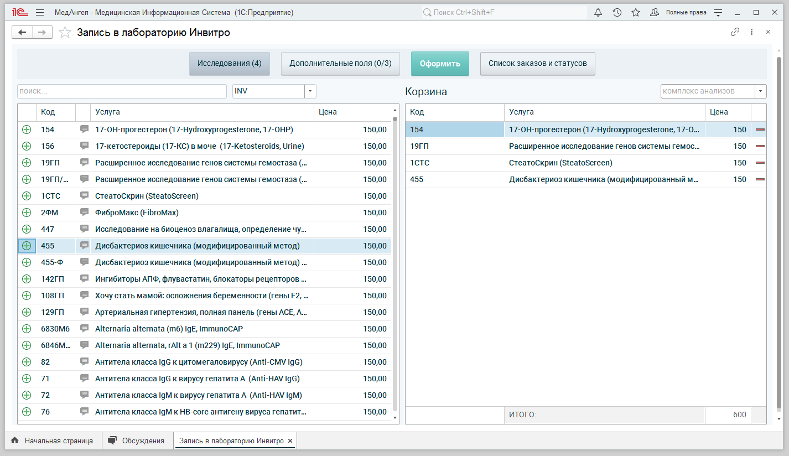This screenshot has width=789, height=456.
Task: Copy link to this form icon
Action: coord(735,32)
